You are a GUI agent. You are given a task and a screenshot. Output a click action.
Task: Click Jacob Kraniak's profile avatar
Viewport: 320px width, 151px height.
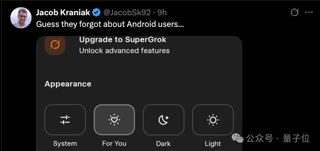(21, 18)
